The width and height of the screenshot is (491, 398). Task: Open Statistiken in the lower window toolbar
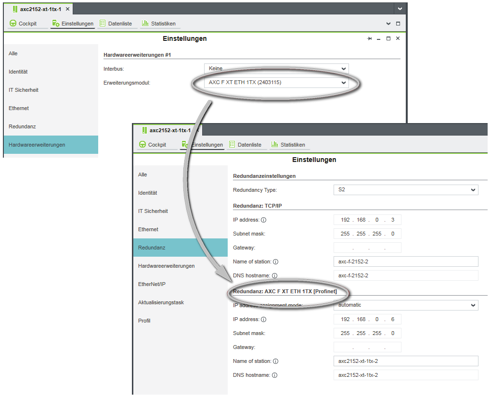[288, 145]
